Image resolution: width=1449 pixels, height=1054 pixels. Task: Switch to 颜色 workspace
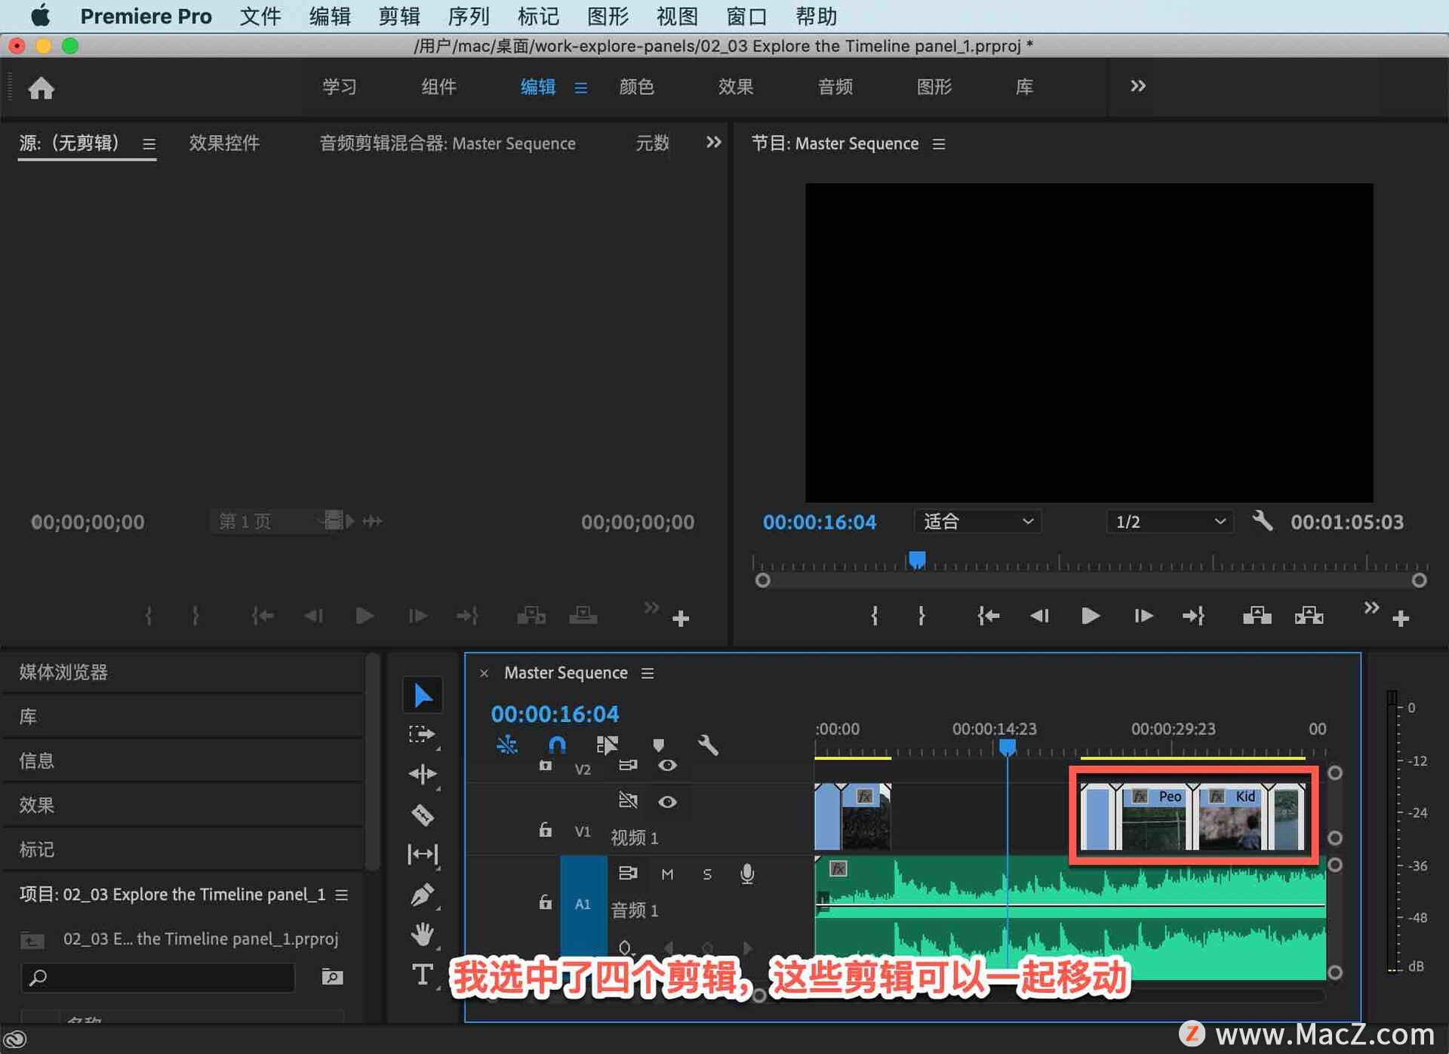pos(636,87)
